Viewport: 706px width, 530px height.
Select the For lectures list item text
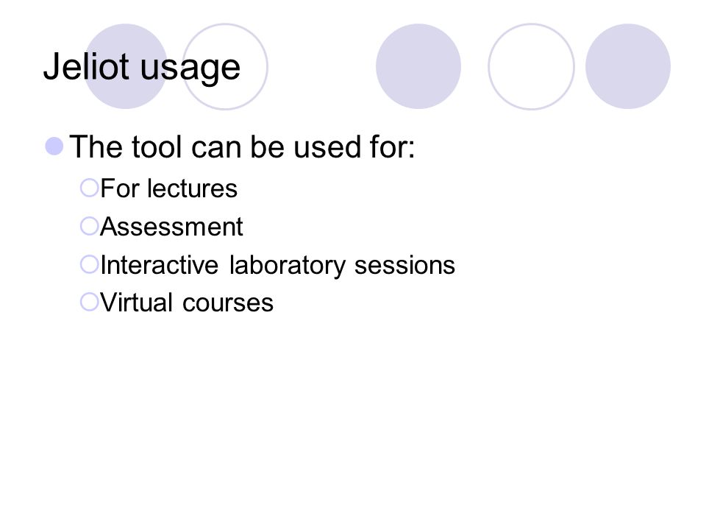coord(169,188)
